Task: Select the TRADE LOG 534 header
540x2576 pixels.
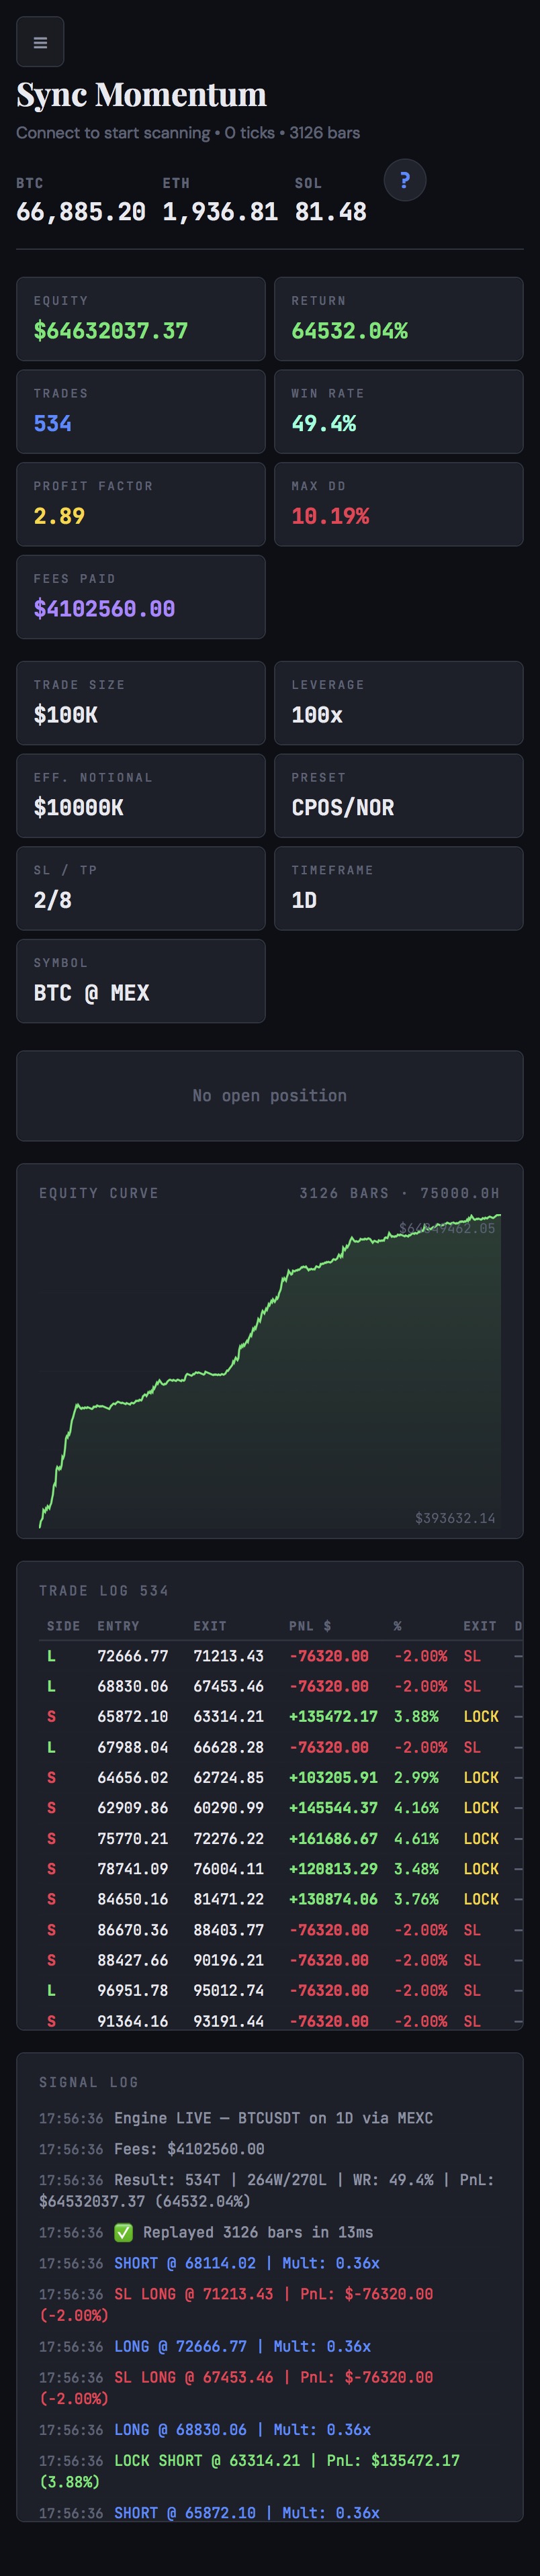Action: point(103,1590)
